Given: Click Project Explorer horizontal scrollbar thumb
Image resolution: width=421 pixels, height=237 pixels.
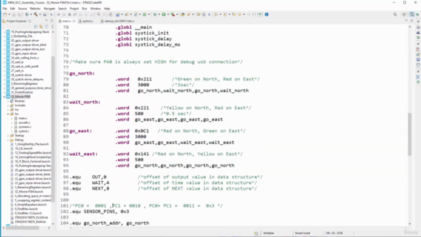Looking at the screenshot, I should 22,228.
